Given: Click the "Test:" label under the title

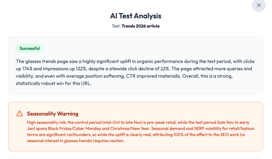Looking at the screenshot, I should [x=116, y=26].
